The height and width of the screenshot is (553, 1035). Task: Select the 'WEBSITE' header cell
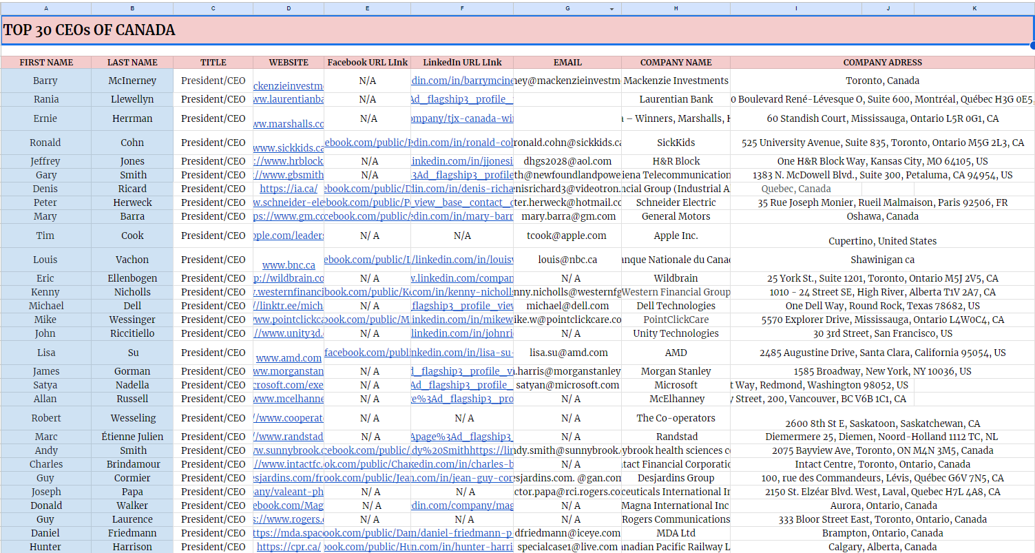(x=289, y=62)
